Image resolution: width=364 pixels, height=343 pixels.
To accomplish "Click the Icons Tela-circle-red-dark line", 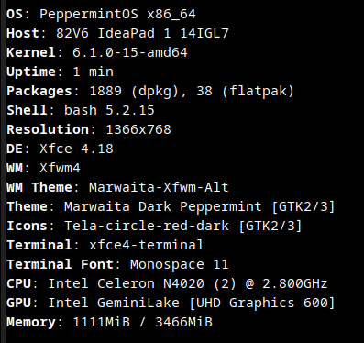I will [154, 226].
